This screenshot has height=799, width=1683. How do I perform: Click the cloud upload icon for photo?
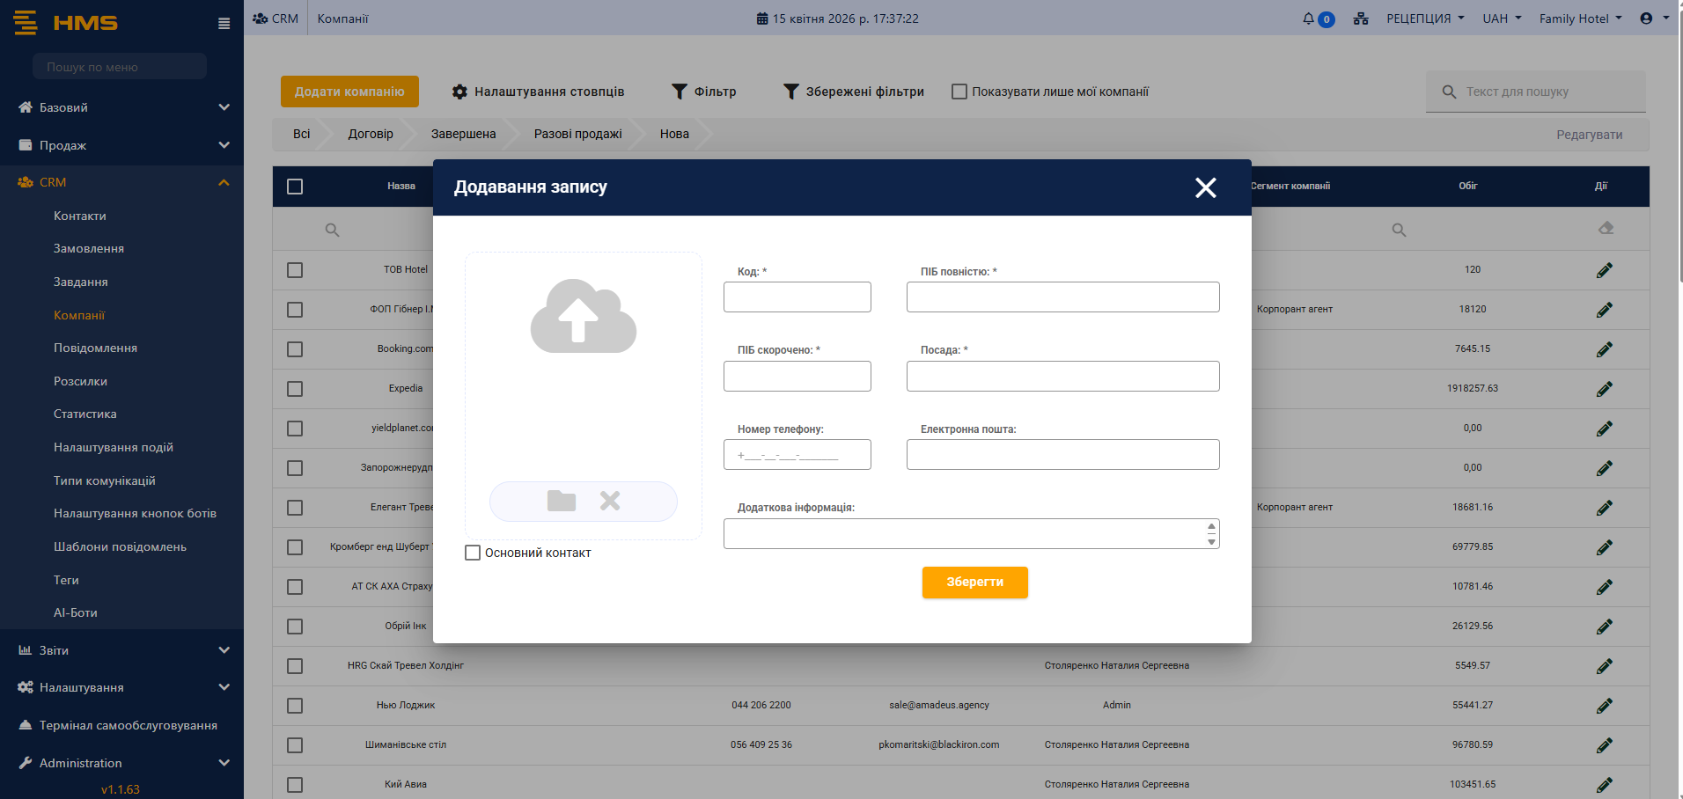pos(583,317)
